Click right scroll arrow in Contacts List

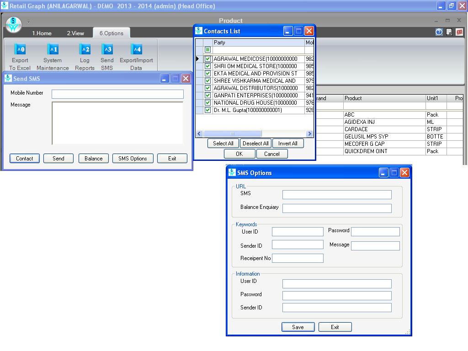point(309,134)
